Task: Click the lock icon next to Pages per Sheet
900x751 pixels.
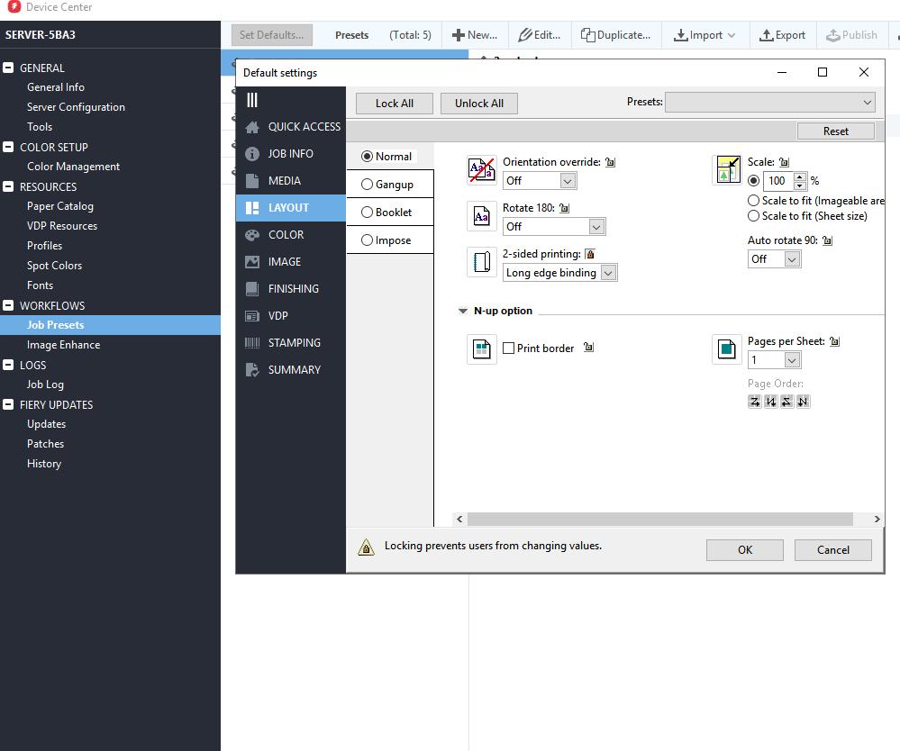Action: pyautogui.click(x=834, y=342)
